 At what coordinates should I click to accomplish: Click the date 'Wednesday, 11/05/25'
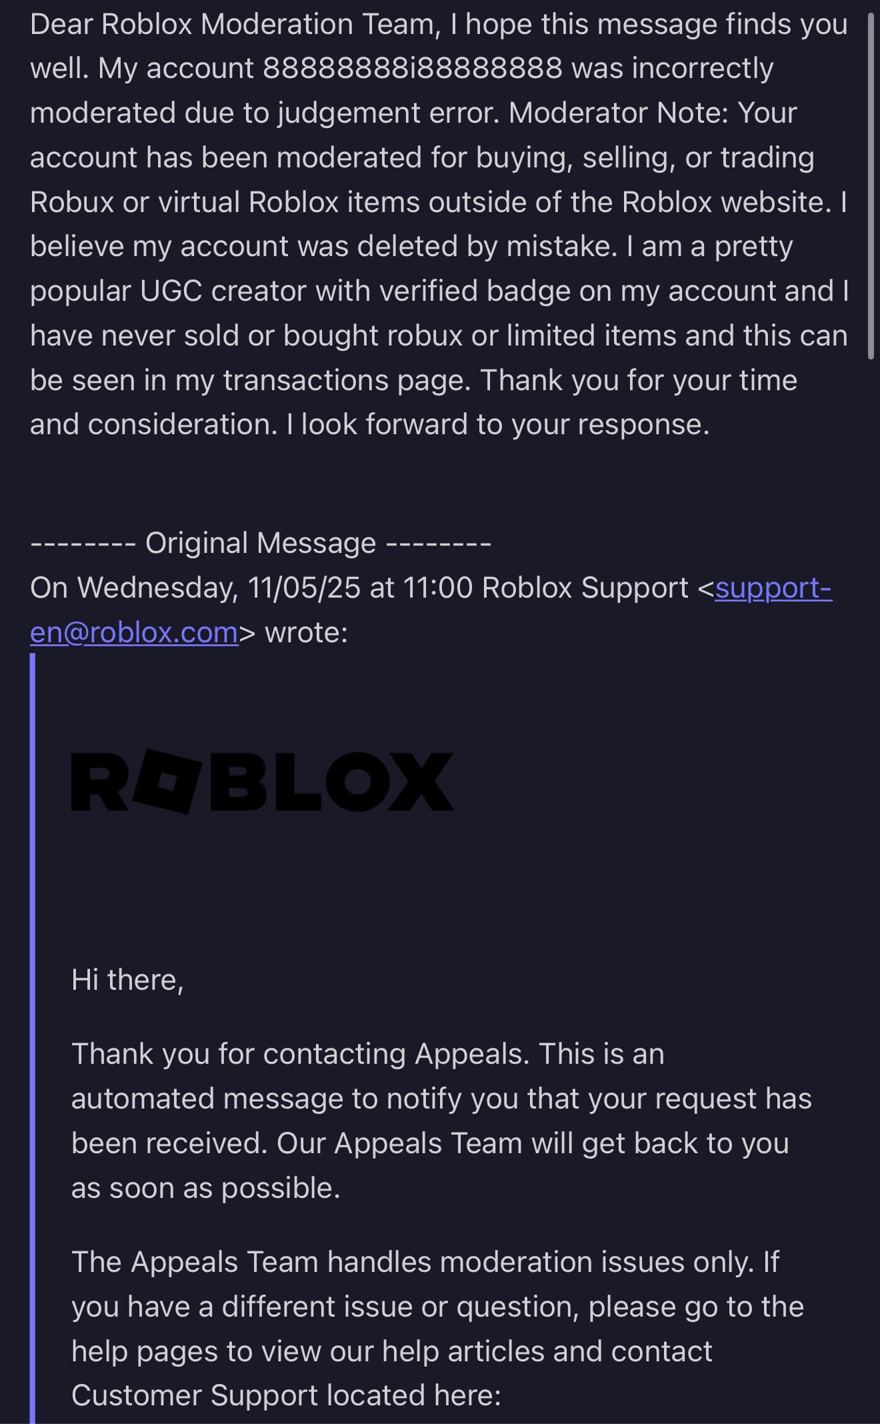(x=219, y=588)
